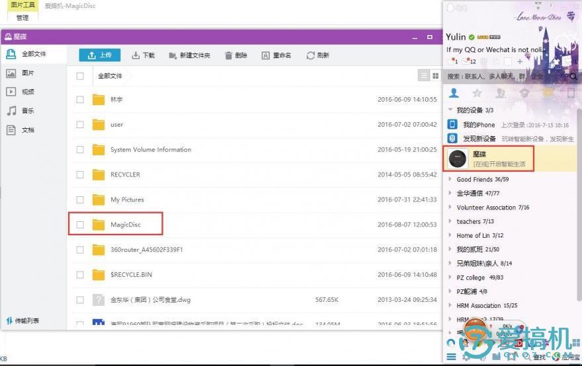This screenshot has height=366, width=582.
Task: Open the QQ groups tab icon
Action: pos(501,92)
